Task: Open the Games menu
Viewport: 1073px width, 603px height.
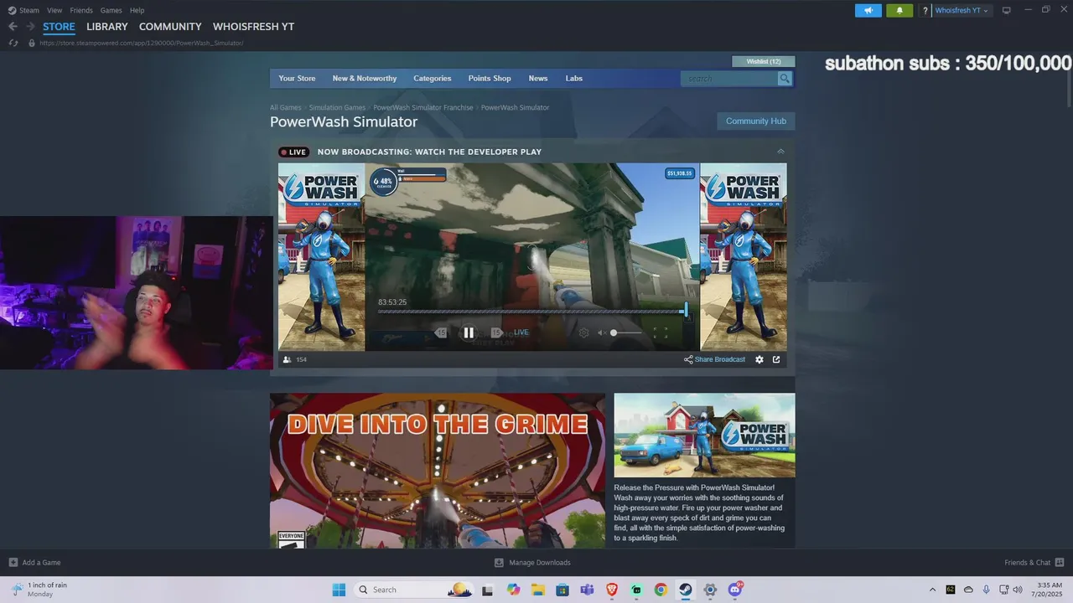Action: coord(111,10)
